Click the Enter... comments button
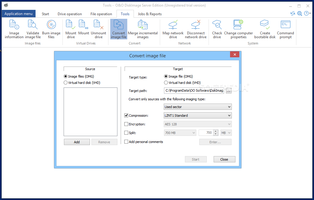The image size is (314, 200). [215, 142]
